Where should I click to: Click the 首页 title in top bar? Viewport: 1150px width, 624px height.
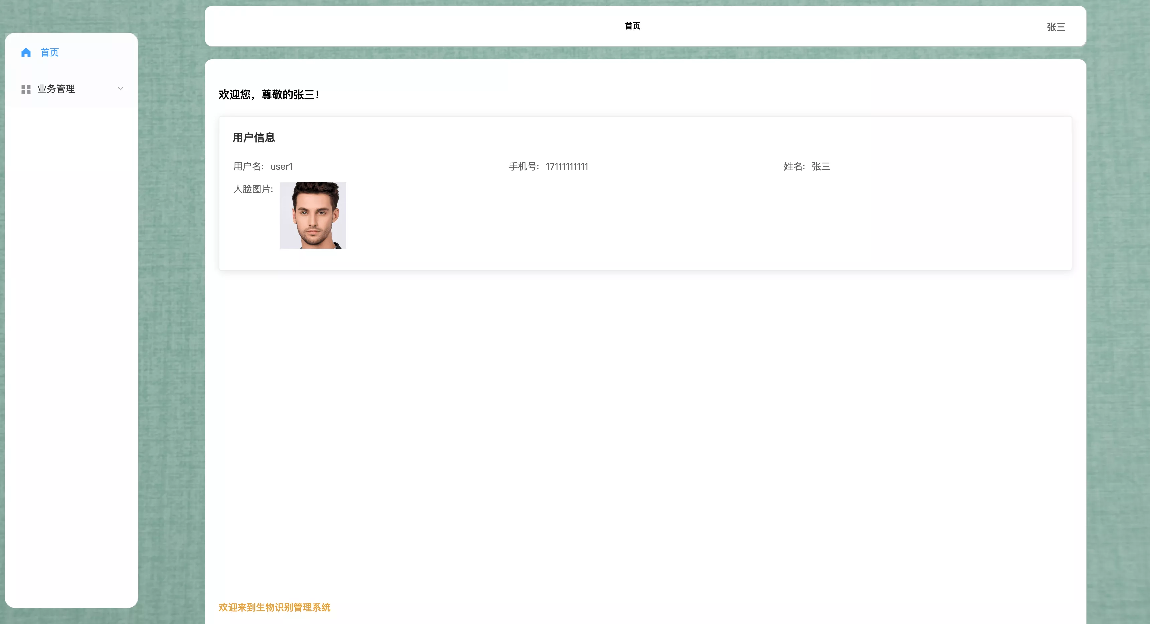coord(632,26)
